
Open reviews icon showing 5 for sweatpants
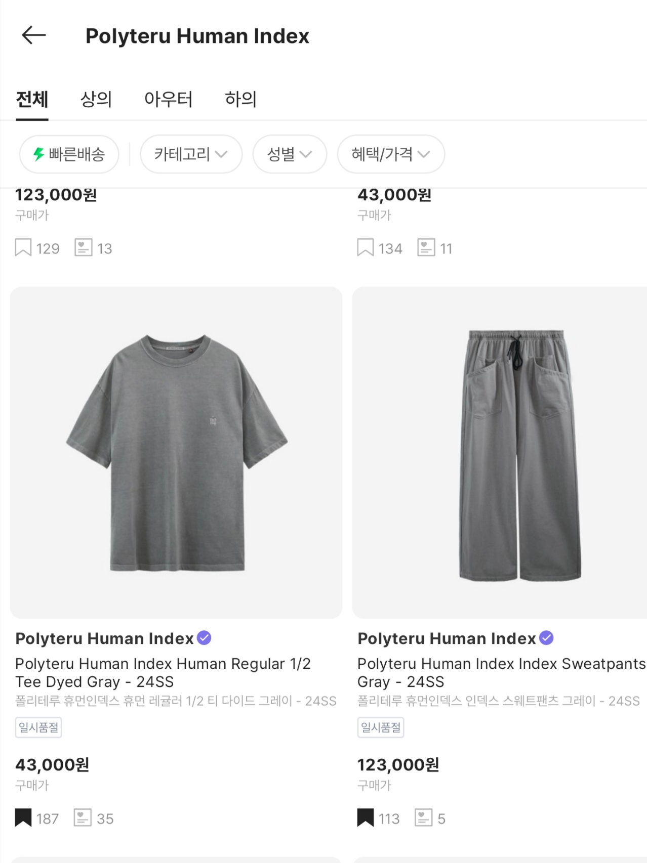click(423, 817)
